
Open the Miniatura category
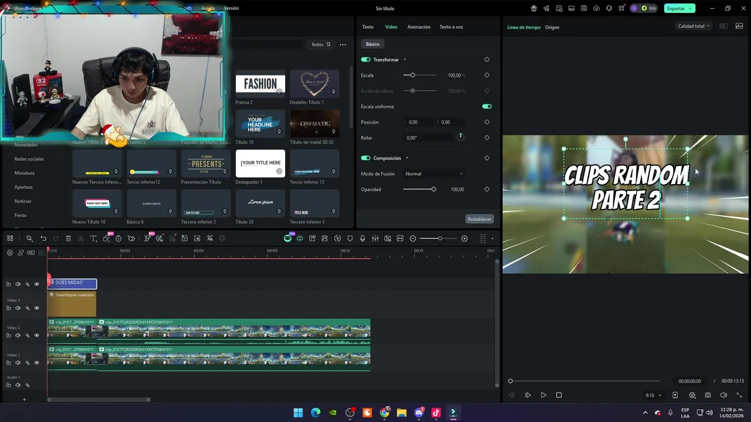[25, 173]
